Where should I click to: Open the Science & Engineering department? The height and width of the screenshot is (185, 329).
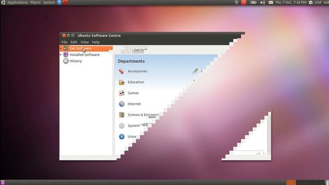143,115
